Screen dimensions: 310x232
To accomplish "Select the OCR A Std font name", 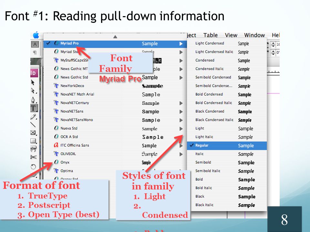I will click(69, 137).
